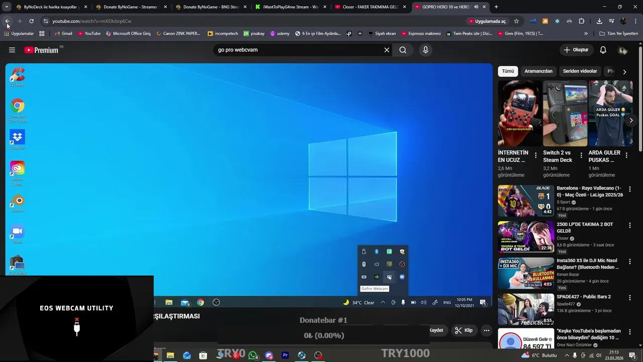Open Gmail bookmark

pos(63,34)
